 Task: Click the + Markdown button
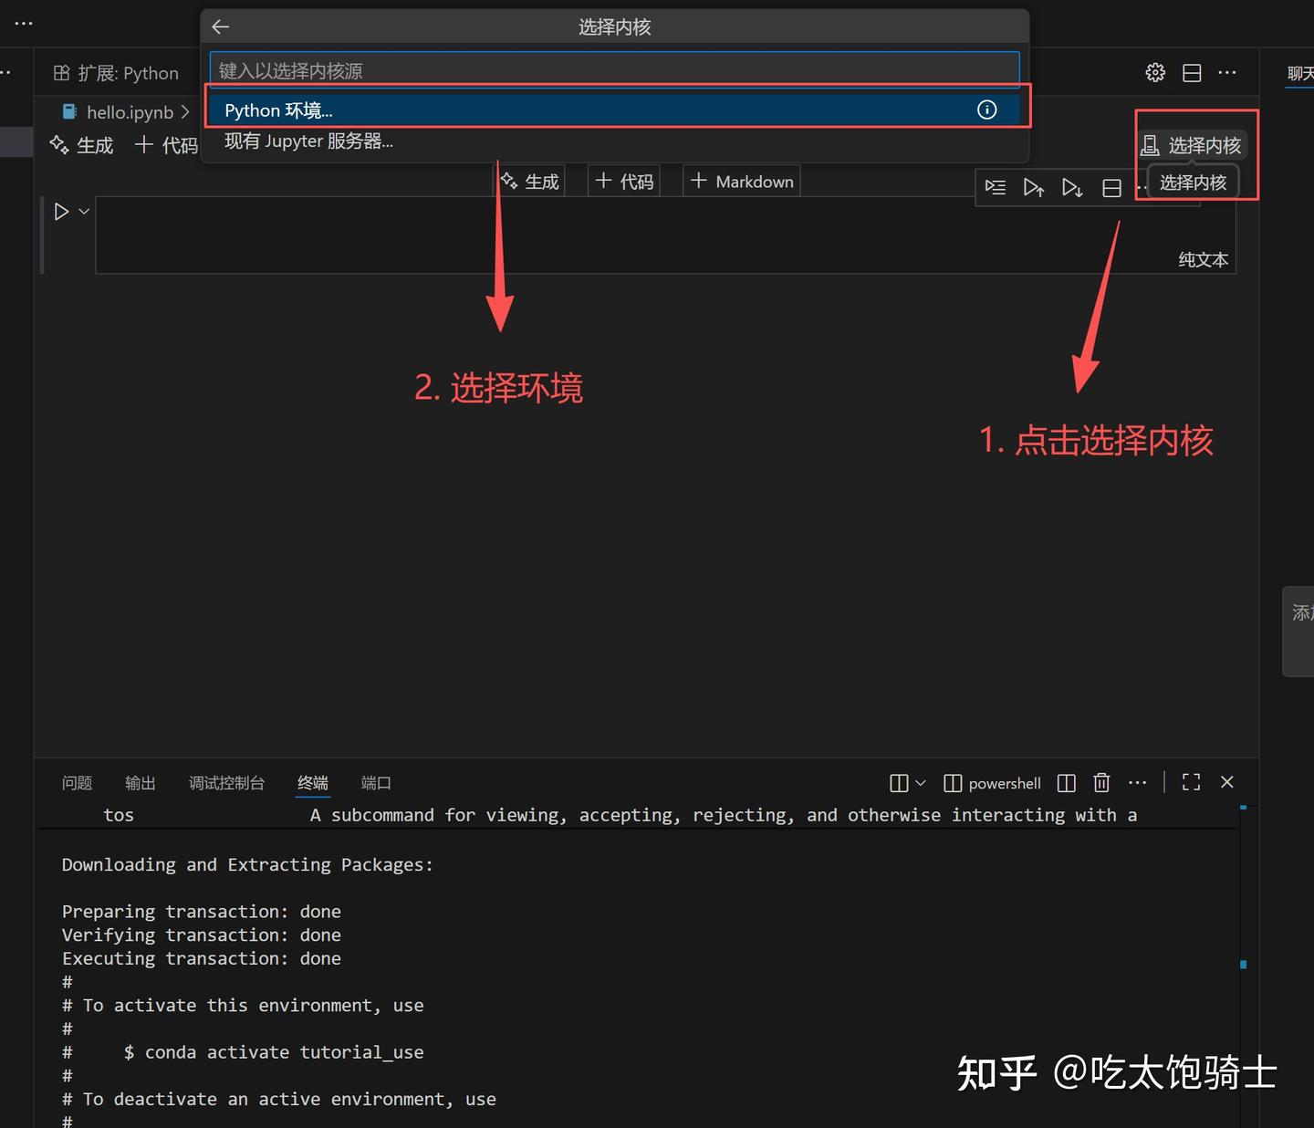click(x=741, y=181)
